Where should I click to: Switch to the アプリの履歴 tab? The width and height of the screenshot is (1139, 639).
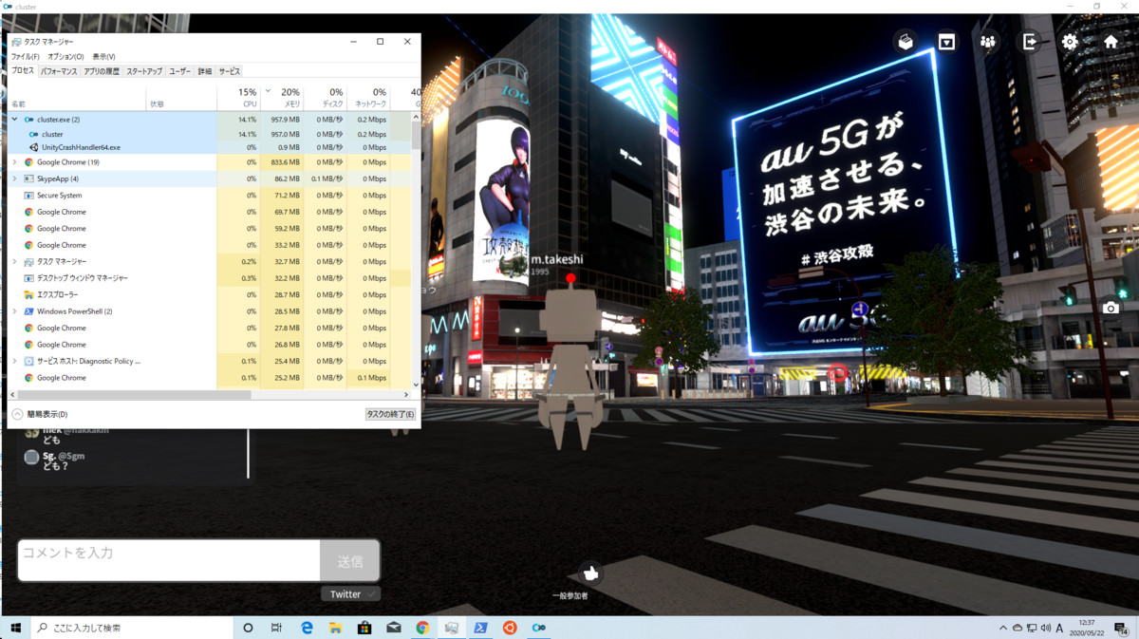[x=102, y=71]
